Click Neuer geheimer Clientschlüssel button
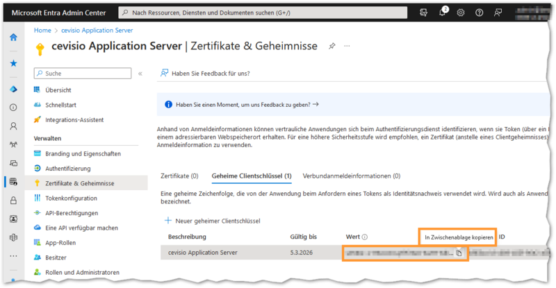The image size is (556, 288). 212,221
